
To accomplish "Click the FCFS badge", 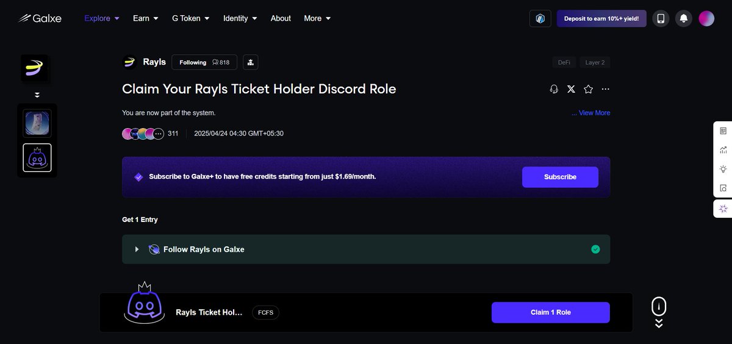I will [x=265, y=312].
